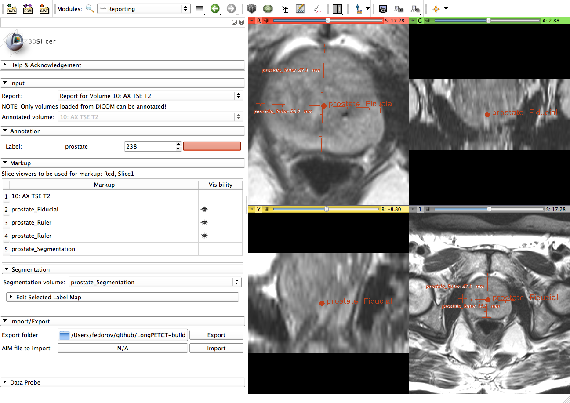The height and width of the screenshot is (403, 570).
Task: Toggle visibility of prostate_Fiducial markup
Action: (x=204, y=210)
